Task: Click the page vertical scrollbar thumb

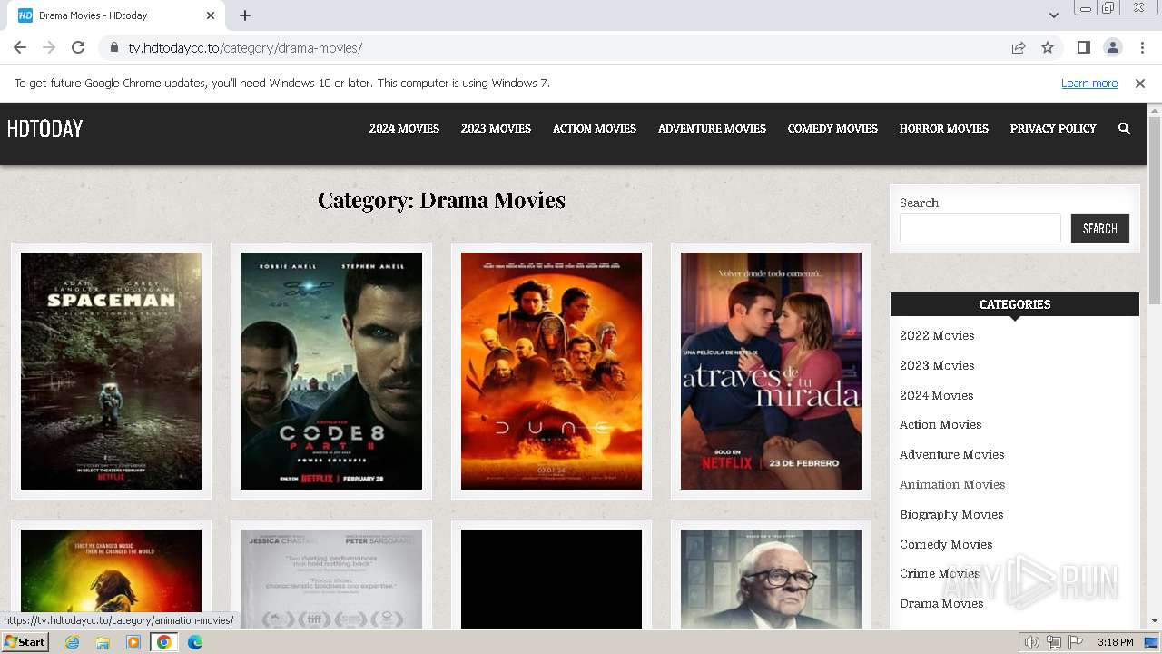Action: tap(1155, 209)
